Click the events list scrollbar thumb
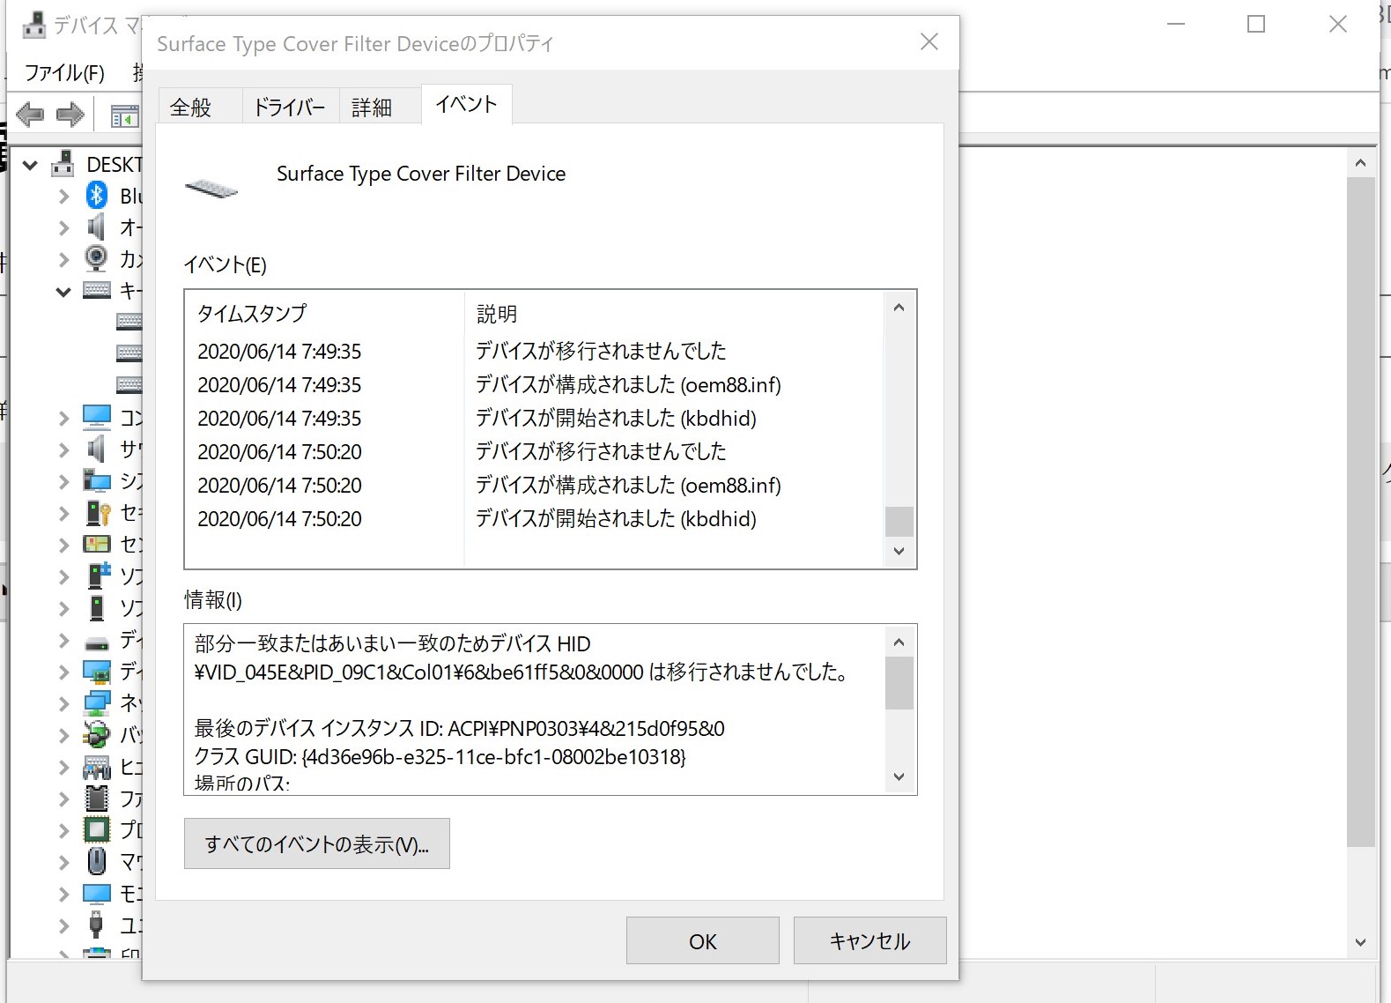The height and width of the screenshot is (1003, 1391). [x=899, y=521]
